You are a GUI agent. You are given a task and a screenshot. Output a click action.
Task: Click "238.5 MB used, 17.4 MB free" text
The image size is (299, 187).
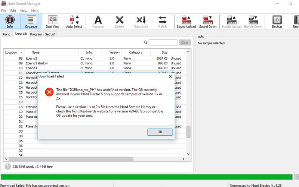point(33,167)
